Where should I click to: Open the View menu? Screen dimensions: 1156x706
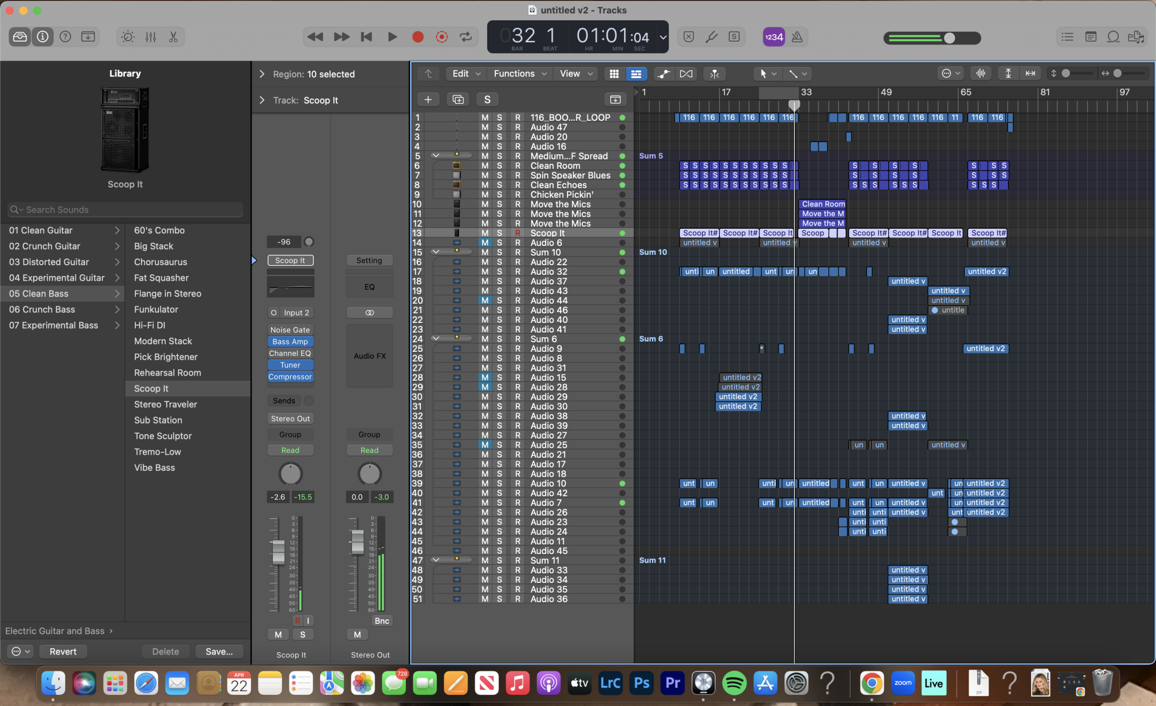point(576,74)
